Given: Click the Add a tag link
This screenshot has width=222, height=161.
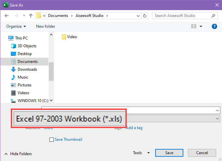Looking at the screenshot, I should [x=134, y=128].
